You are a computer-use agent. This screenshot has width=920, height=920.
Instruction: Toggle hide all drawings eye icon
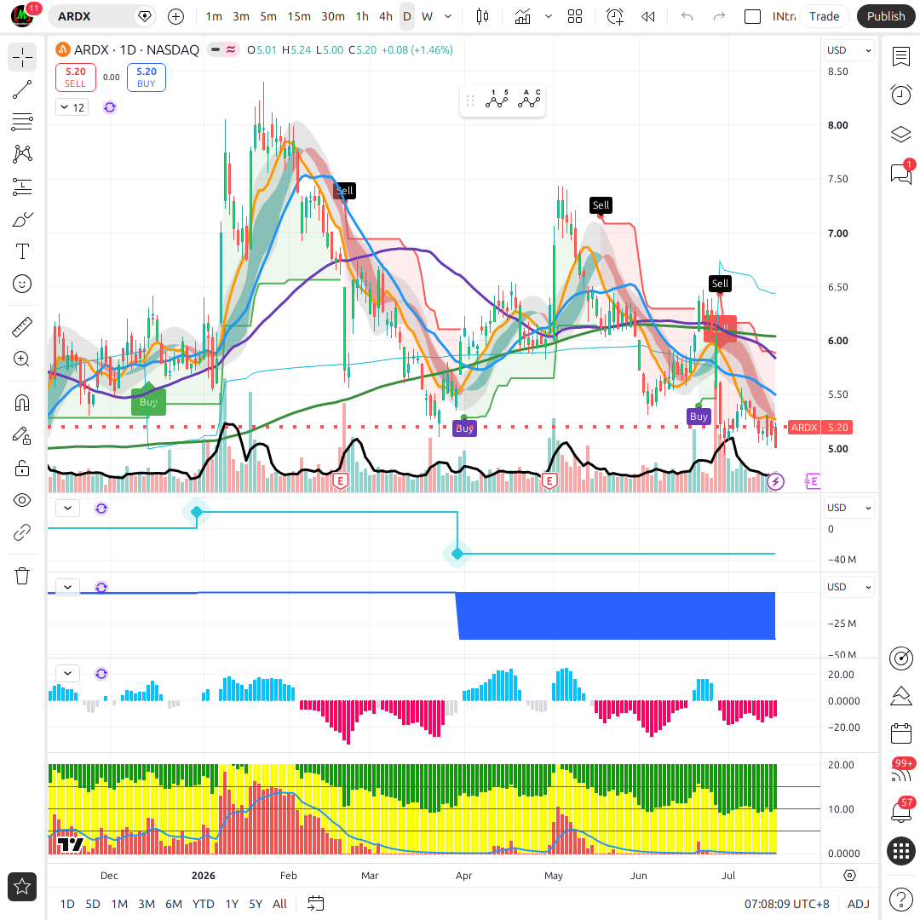(x=22, y=501)
